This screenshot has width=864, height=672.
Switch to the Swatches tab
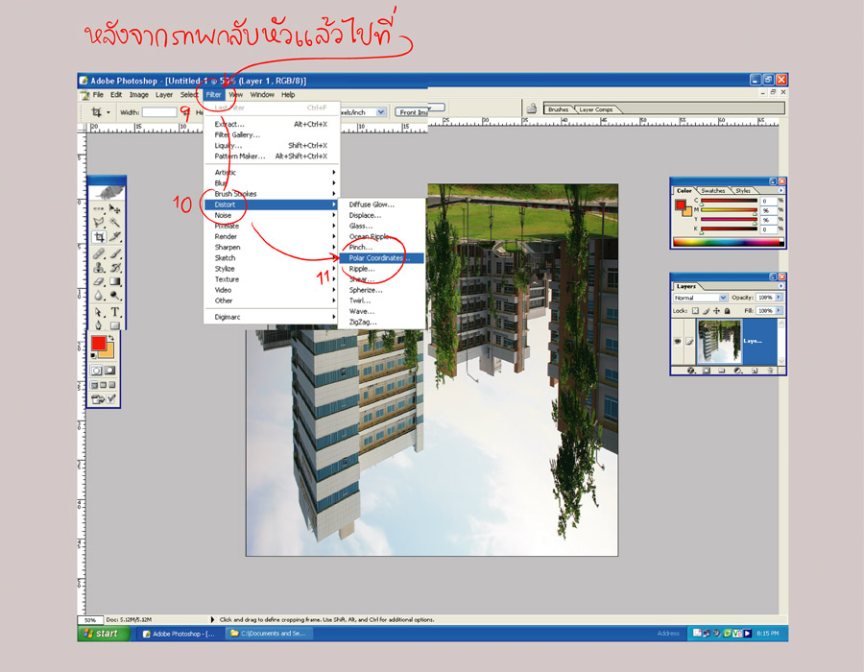click(713, 190)
